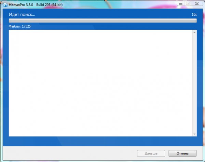Click the Идет поиск... heading

tap(22, 14)
